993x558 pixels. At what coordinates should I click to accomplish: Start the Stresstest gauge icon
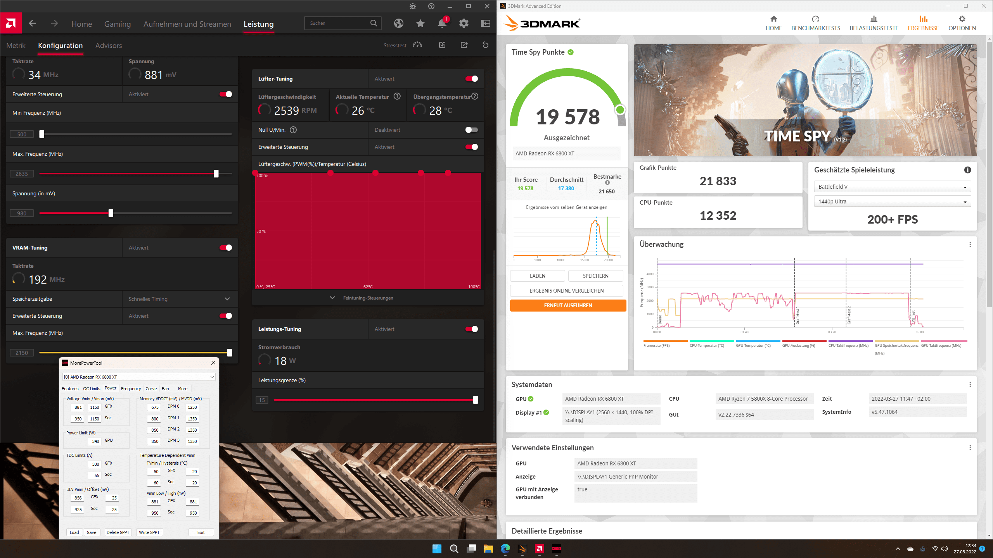click(x=417, y=45)
